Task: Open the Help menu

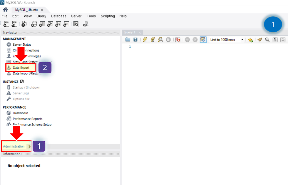Action: (x=123, y=16)
